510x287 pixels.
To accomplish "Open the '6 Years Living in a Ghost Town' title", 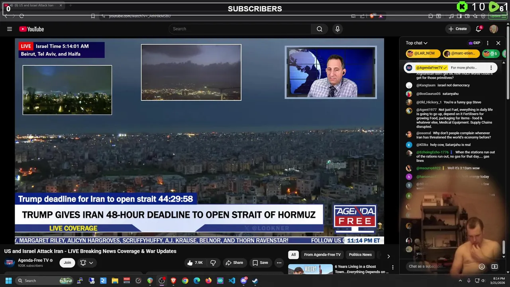I will click(361, 269).
